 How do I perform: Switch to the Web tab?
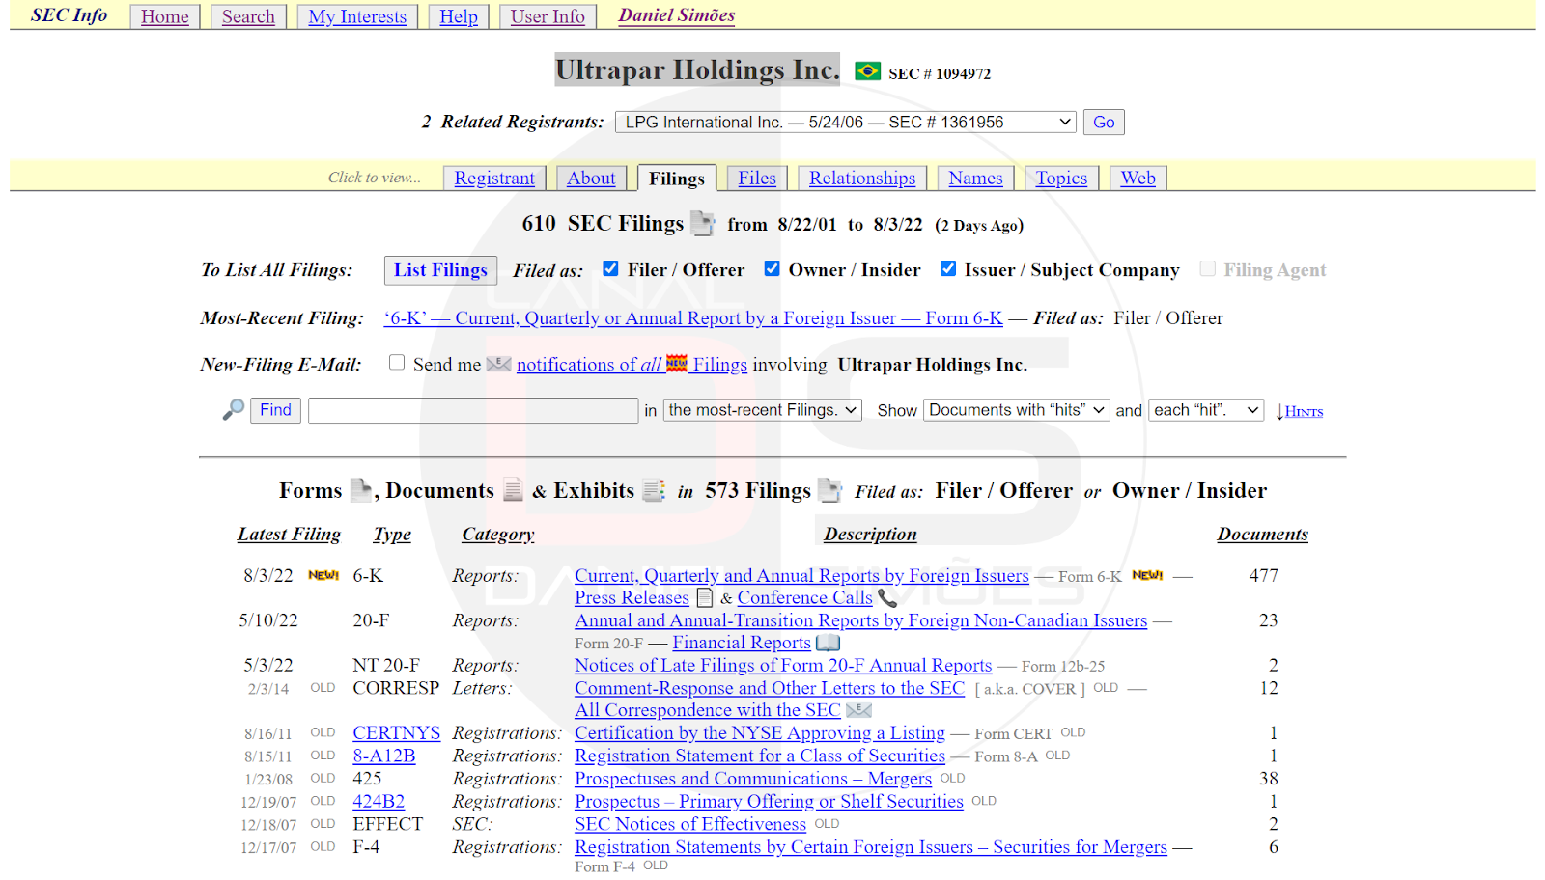coord(1138,179)
